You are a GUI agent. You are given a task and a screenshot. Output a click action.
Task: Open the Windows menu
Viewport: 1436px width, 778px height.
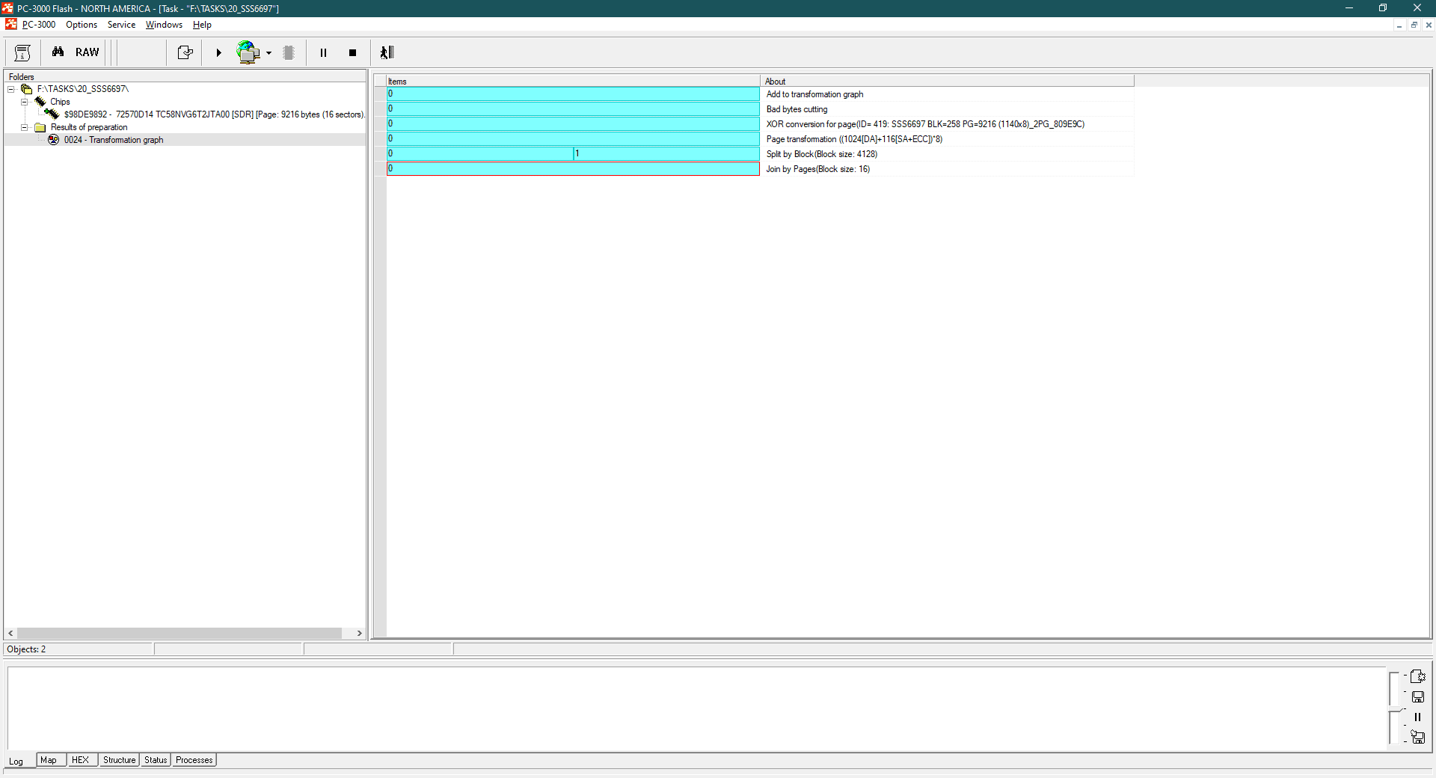pyautogui.click(x=164, y=25)
